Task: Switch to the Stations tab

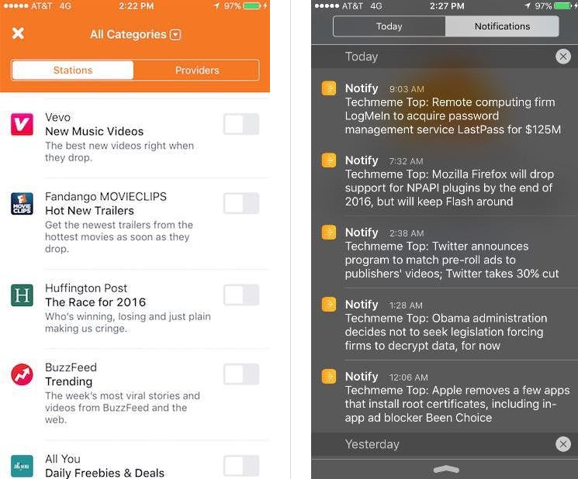Action: point(73,70)
